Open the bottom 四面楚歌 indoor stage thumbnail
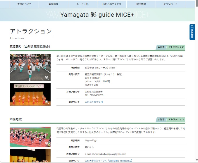 (30, 156)
